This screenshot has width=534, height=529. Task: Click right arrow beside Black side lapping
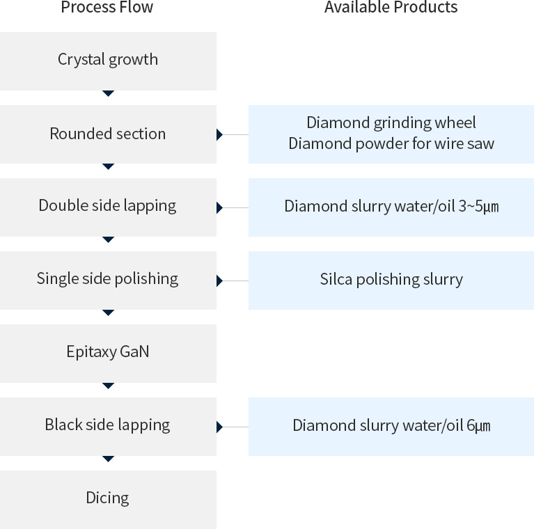220,427
